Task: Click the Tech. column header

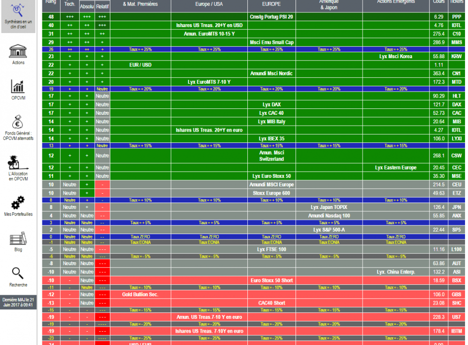Action: tap(69, 4)
